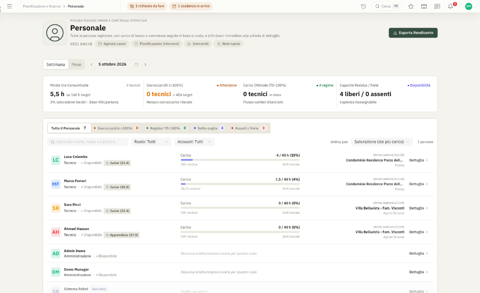Open the Note spese link
The height and width of the screenshot is (293, 480).
229,44
